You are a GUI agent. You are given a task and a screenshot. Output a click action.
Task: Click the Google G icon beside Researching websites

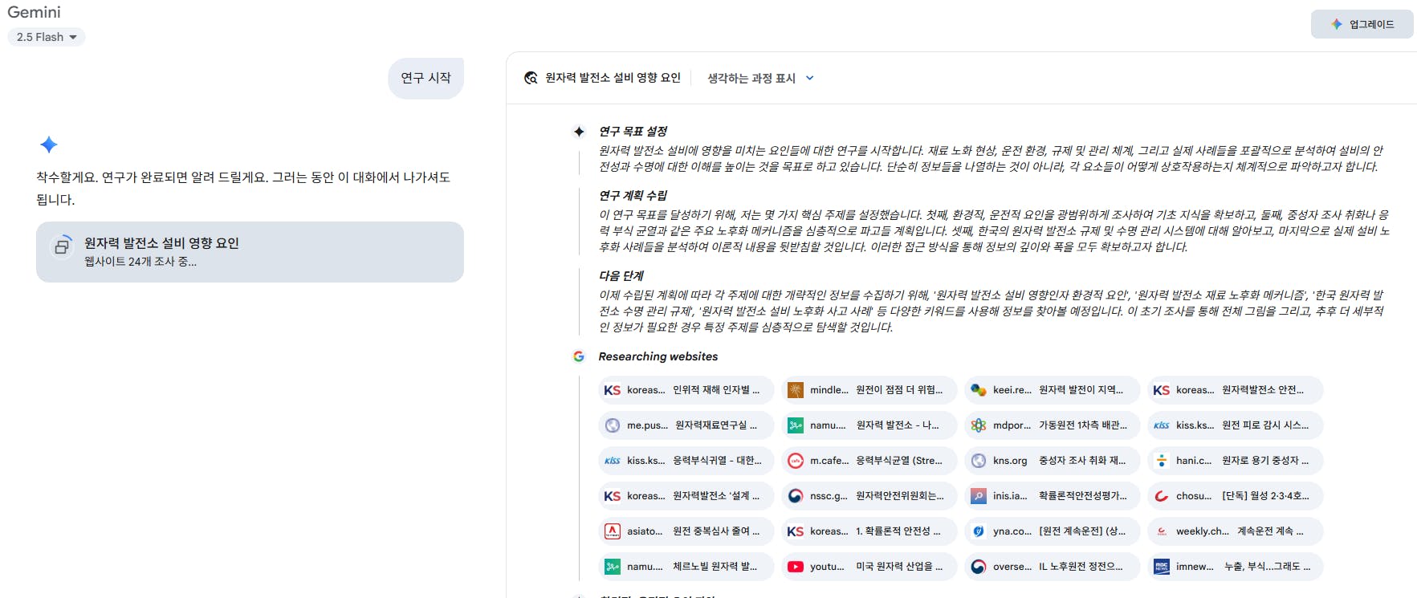tap(579, 356)
